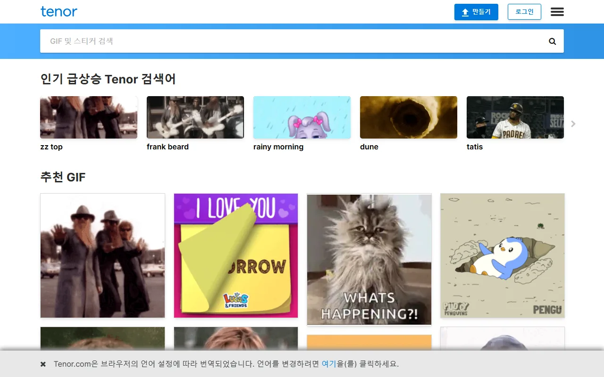Viewport: 604px width, 377px height.
Task: Click the 'rainy morning' search term label
Action: pos(278,147)
